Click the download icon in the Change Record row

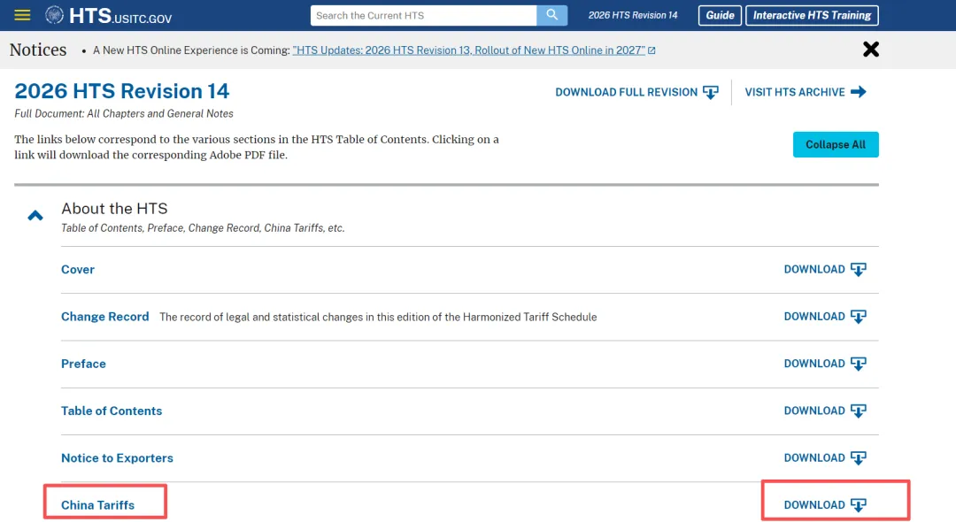coord(859,317)
